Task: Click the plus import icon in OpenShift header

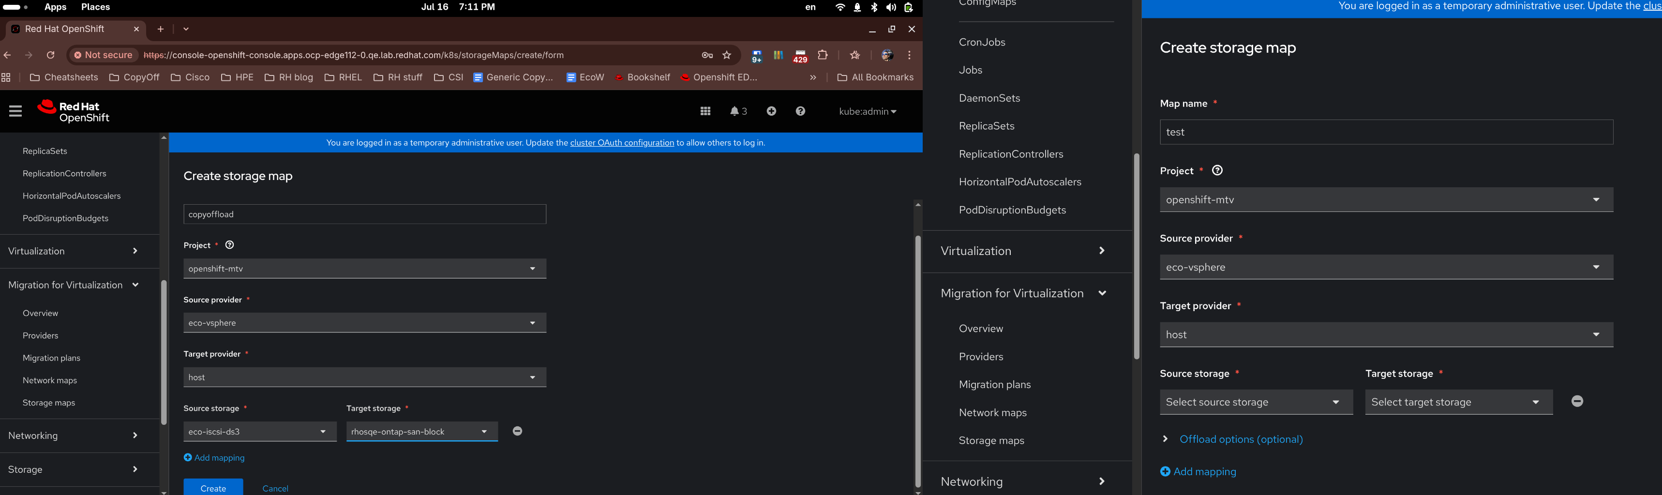Action: tap(771, 111)
